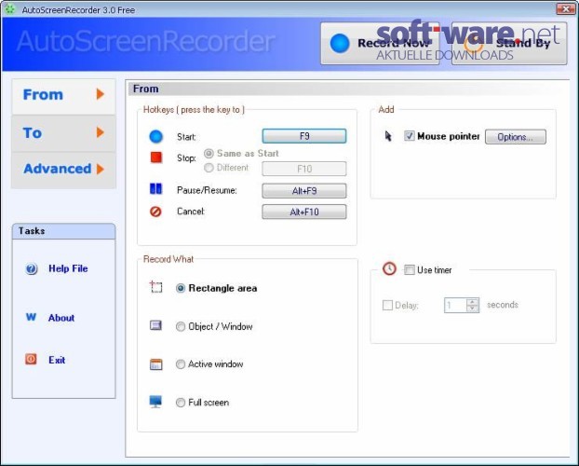Click the red timer clock icon
This screenshot has height=466, width=579.
[389, 268]
